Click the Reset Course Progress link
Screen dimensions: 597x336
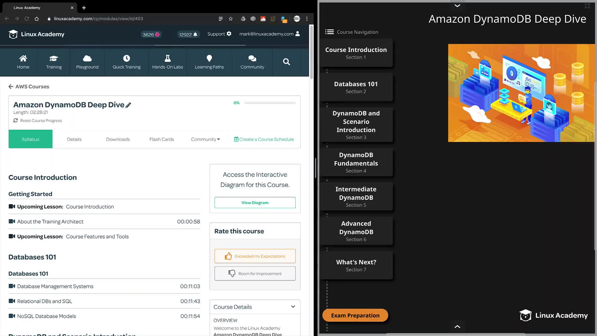41,120
